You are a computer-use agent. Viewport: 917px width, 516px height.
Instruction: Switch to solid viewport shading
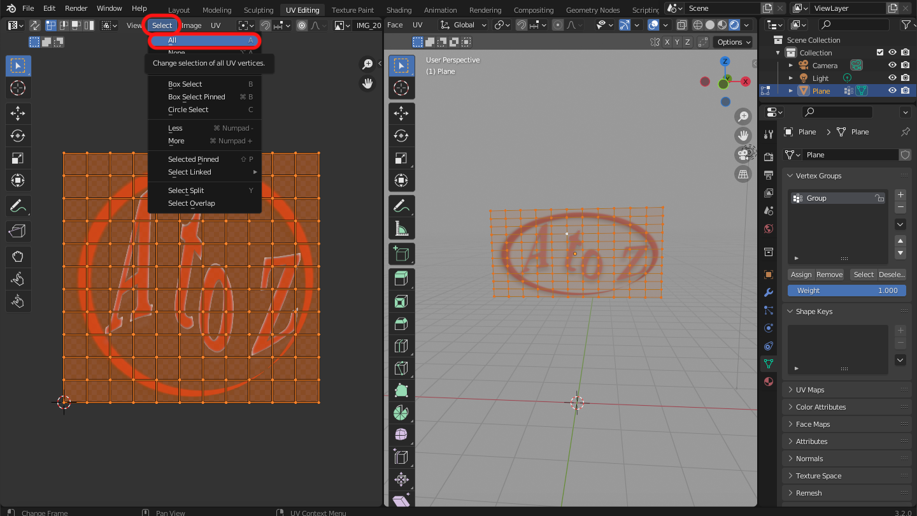(709, 25)
